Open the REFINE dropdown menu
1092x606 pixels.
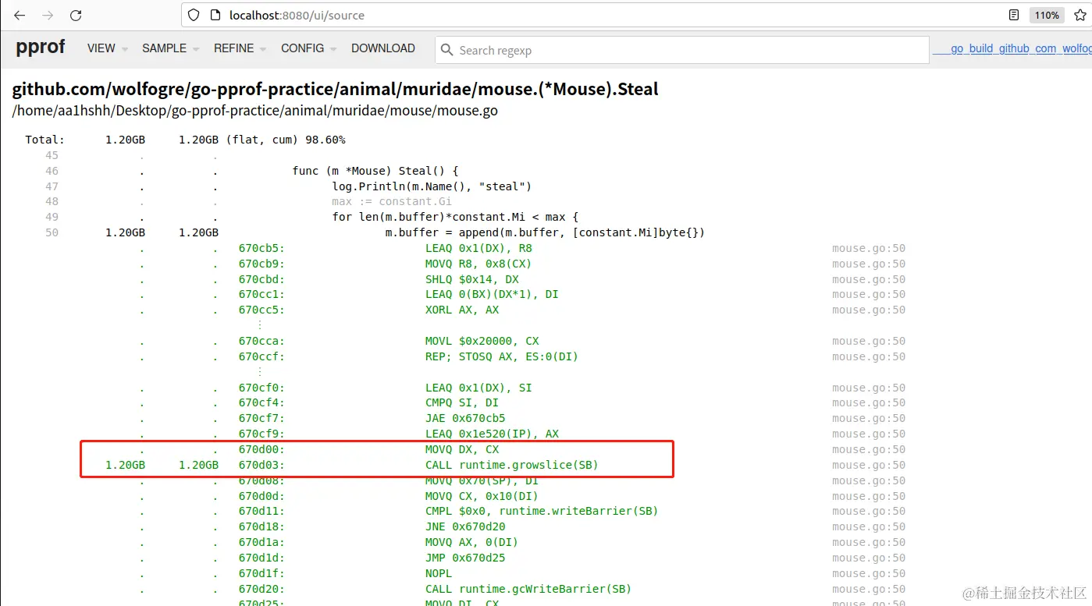[240, 48]
